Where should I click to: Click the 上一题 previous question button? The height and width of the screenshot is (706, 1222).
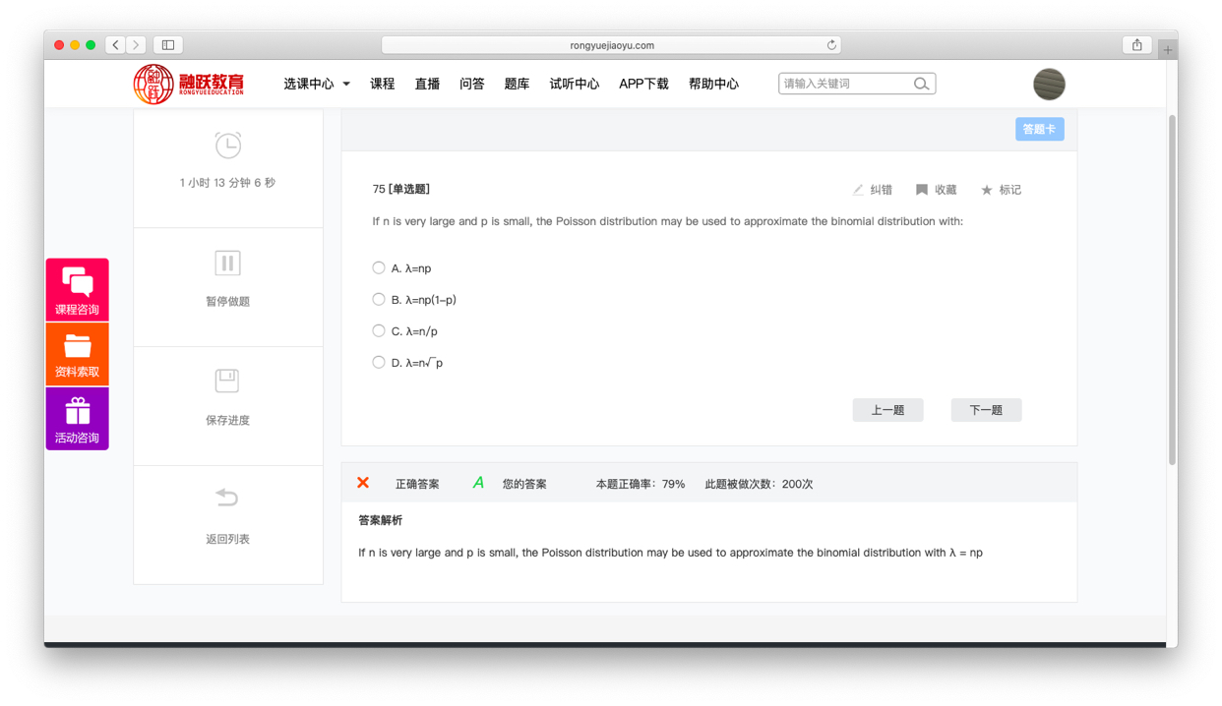coord(887,410)
